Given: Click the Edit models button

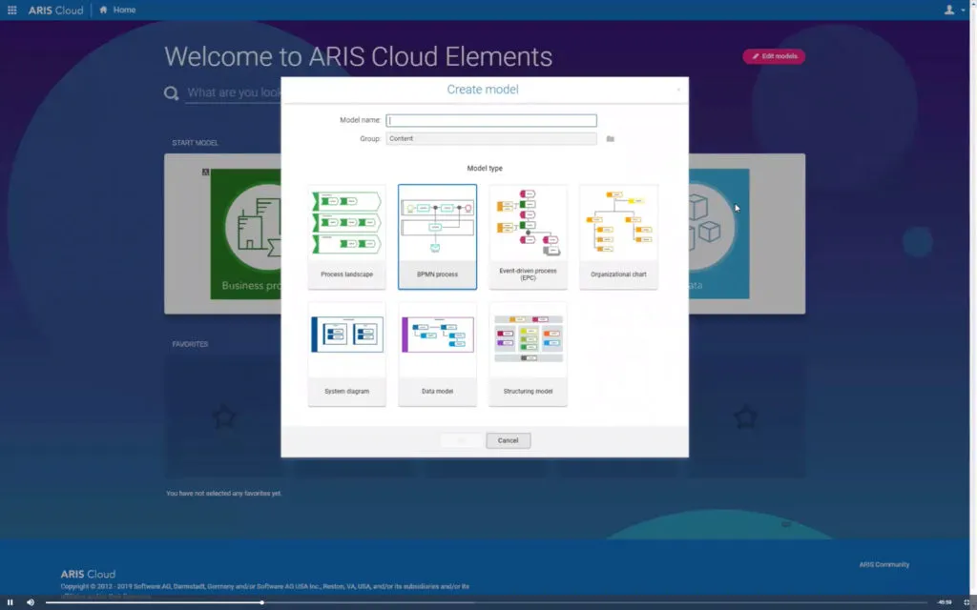Looking at the screenshot, I should tap(773, 56).
